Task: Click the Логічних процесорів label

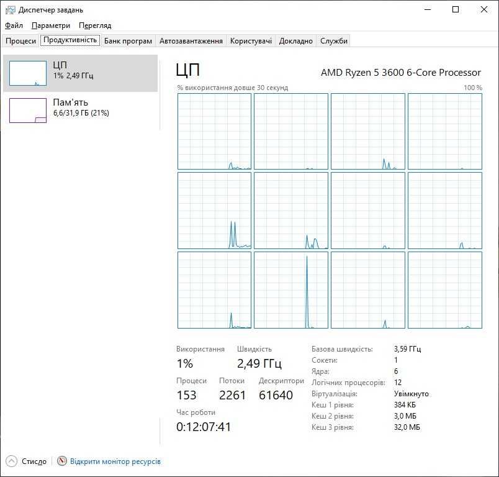Action: pyautogui.click(x=348, y=383)
